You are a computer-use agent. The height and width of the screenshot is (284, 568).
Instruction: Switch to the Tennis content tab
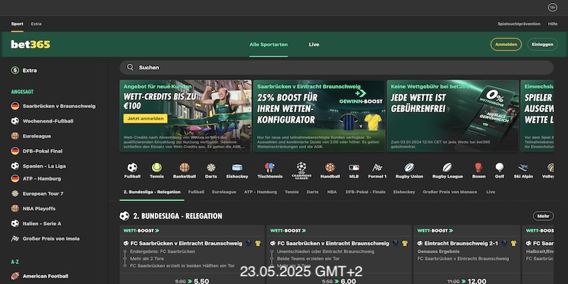tap(292, 192)
